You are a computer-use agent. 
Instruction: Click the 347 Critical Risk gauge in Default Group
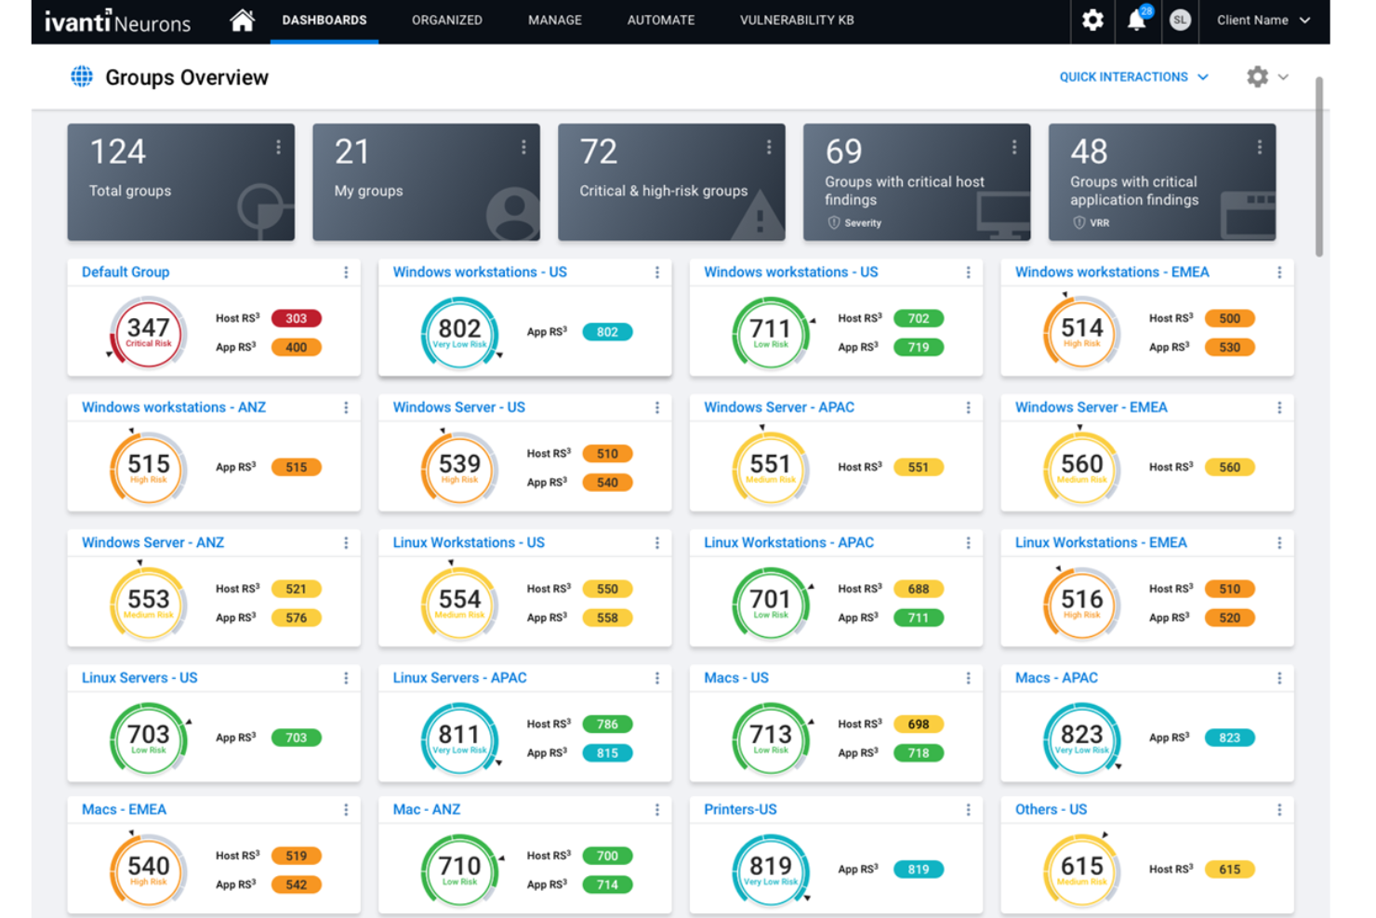(x=148, y=332)
